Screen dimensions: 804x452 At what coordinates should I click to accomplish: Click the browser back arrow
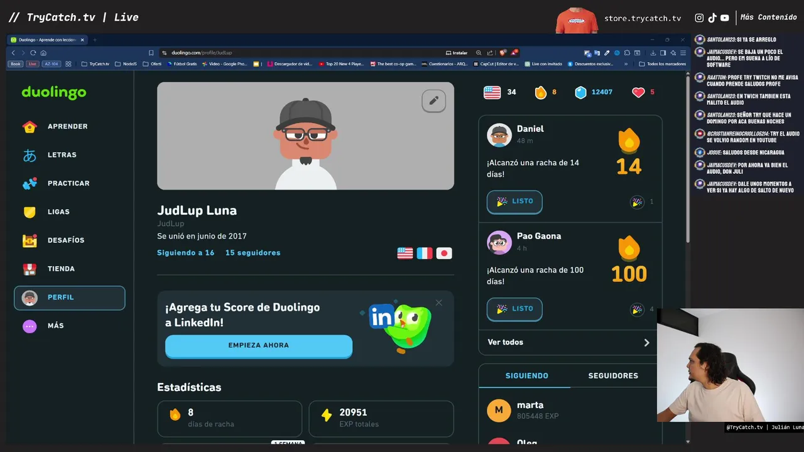point(13,53)
